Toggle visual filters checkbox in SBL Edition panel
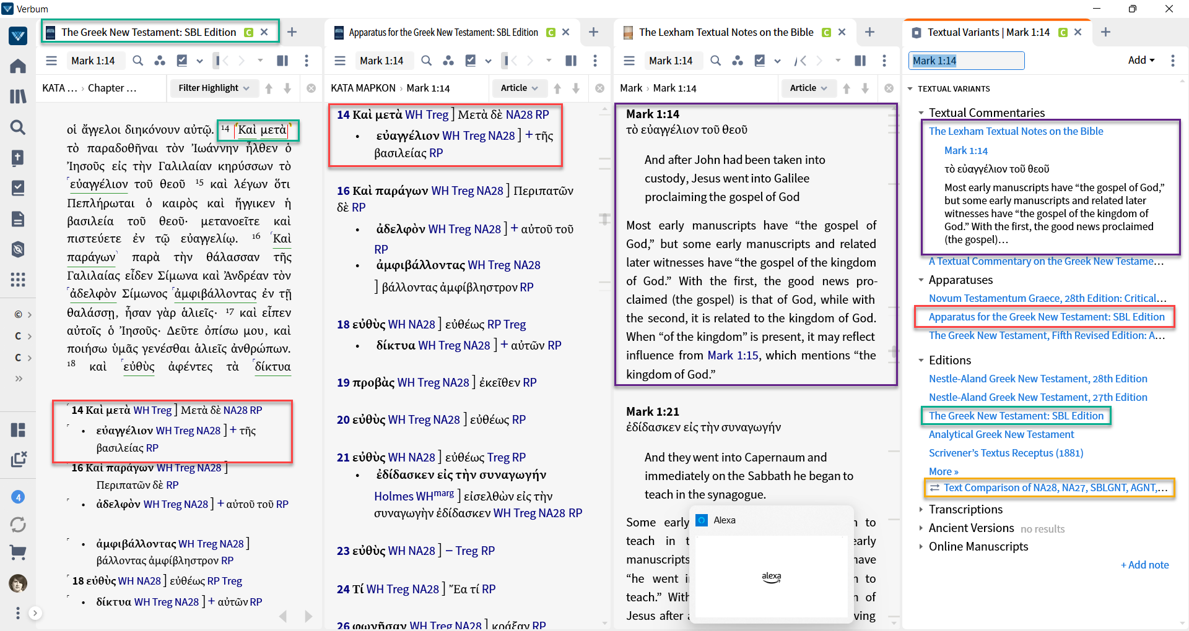 (x=182, y=61)
